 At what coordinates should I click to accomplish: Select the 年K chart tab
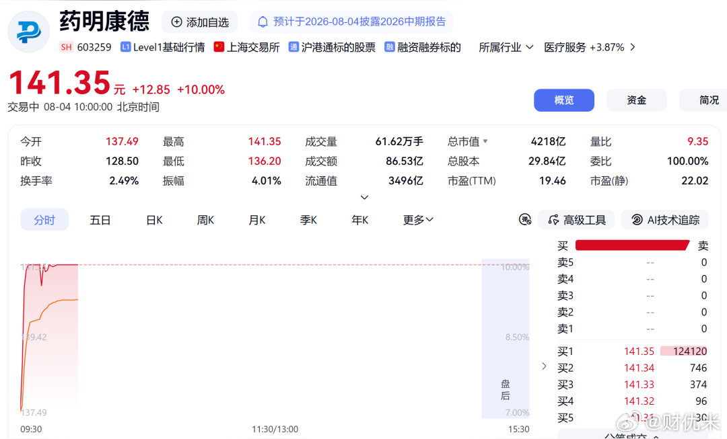point(359,220)
